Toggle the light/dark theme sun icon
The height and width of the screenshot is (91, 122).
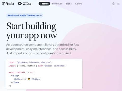coord(113,4)
